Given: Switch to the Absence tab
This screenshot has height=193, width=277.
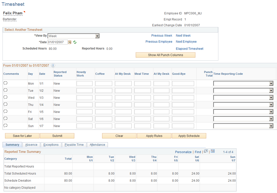Looking at the screenshot, I should click(x=31, y=145).
